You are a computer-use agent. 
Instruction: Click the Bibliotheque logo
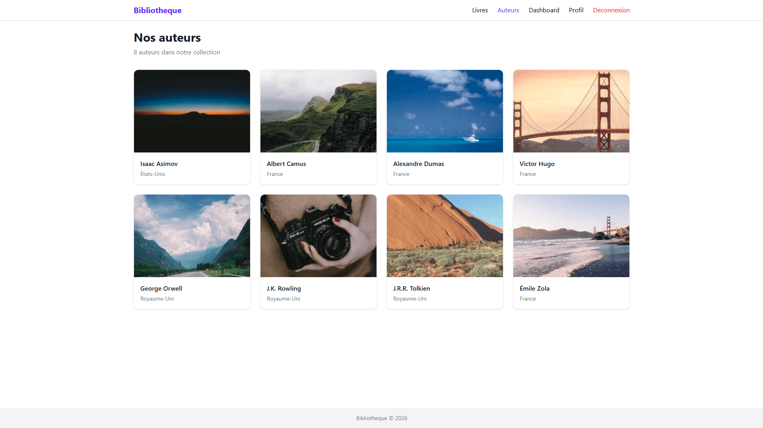coord(157,10)
